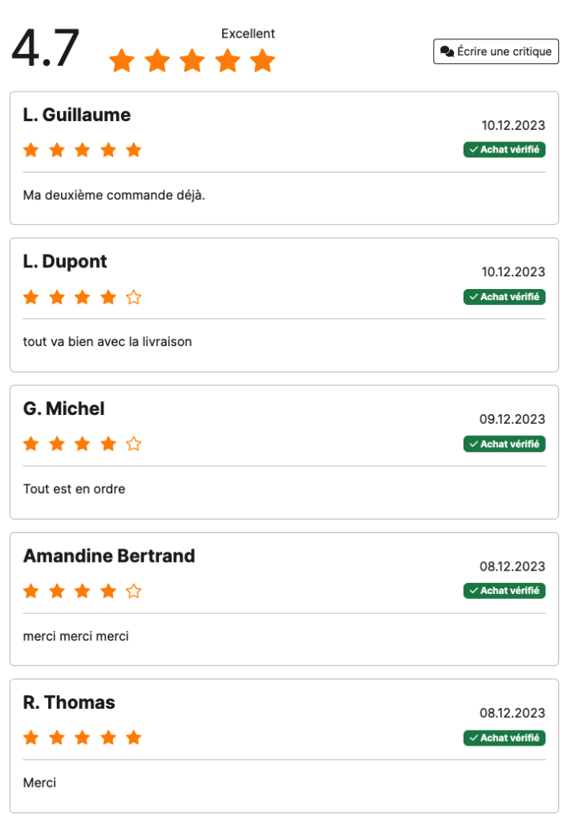This screenshot has width=567, height=822.
Task: Click the 4.7 overall rating score
Action: pos(46,48)
